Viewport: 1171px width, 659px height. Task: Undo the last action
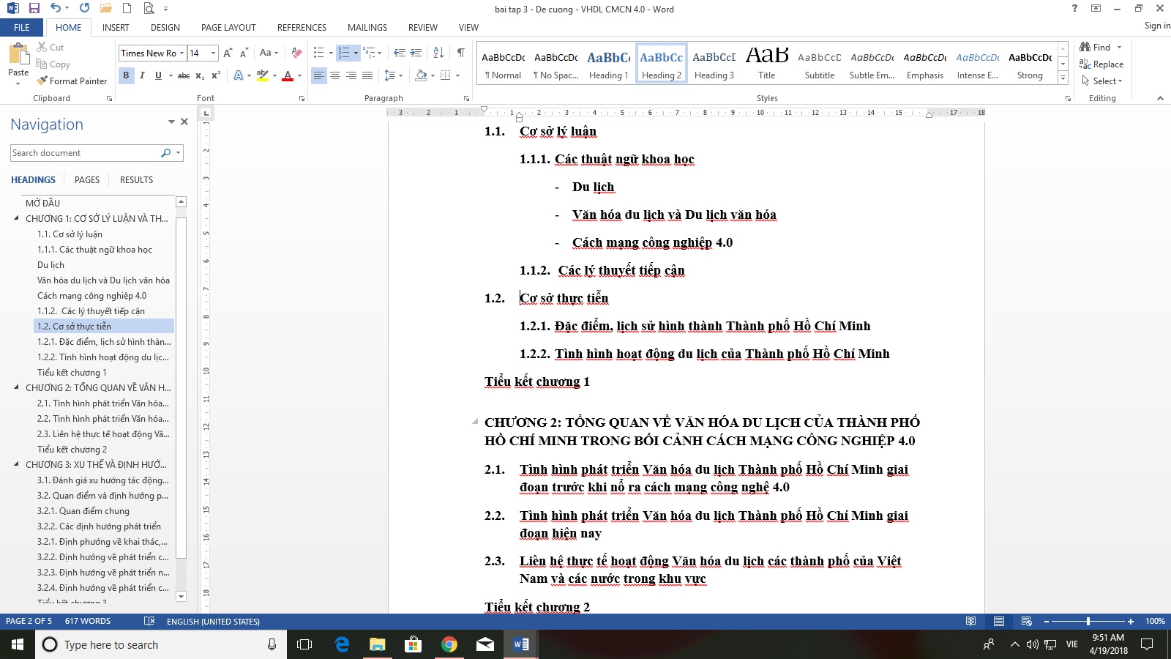pyautogui.click(x=56, y=9)
